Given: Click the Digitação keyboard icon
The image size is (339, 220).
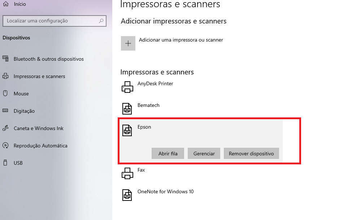Looking at the screenshot, I should click(5, 111).
